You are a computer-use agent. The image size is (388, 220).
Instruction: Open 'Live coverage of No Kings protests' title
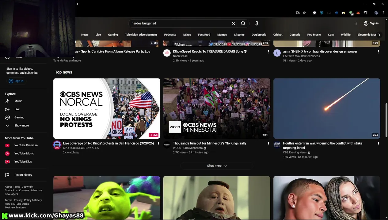tap(108, 143)
